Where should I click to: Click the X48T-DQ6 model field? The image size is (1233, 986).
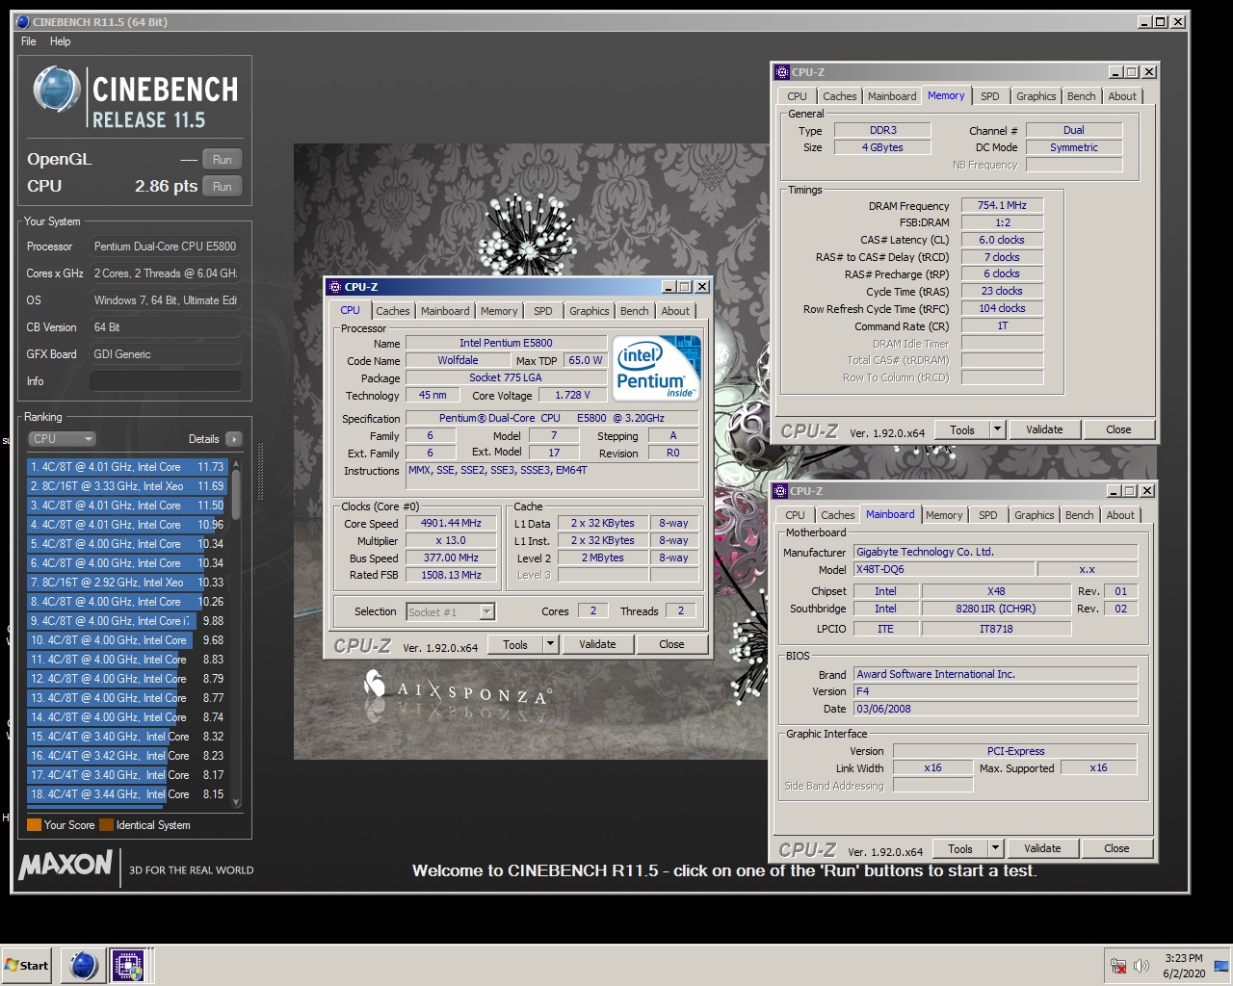coord(943,569)
